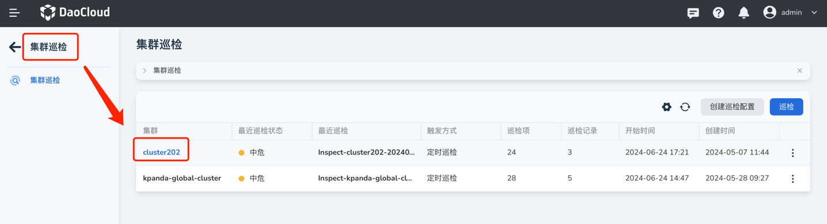This screenshot has width=827, height=224.
Task: Open the messages chat icon
Action: [x=693, y=13]
